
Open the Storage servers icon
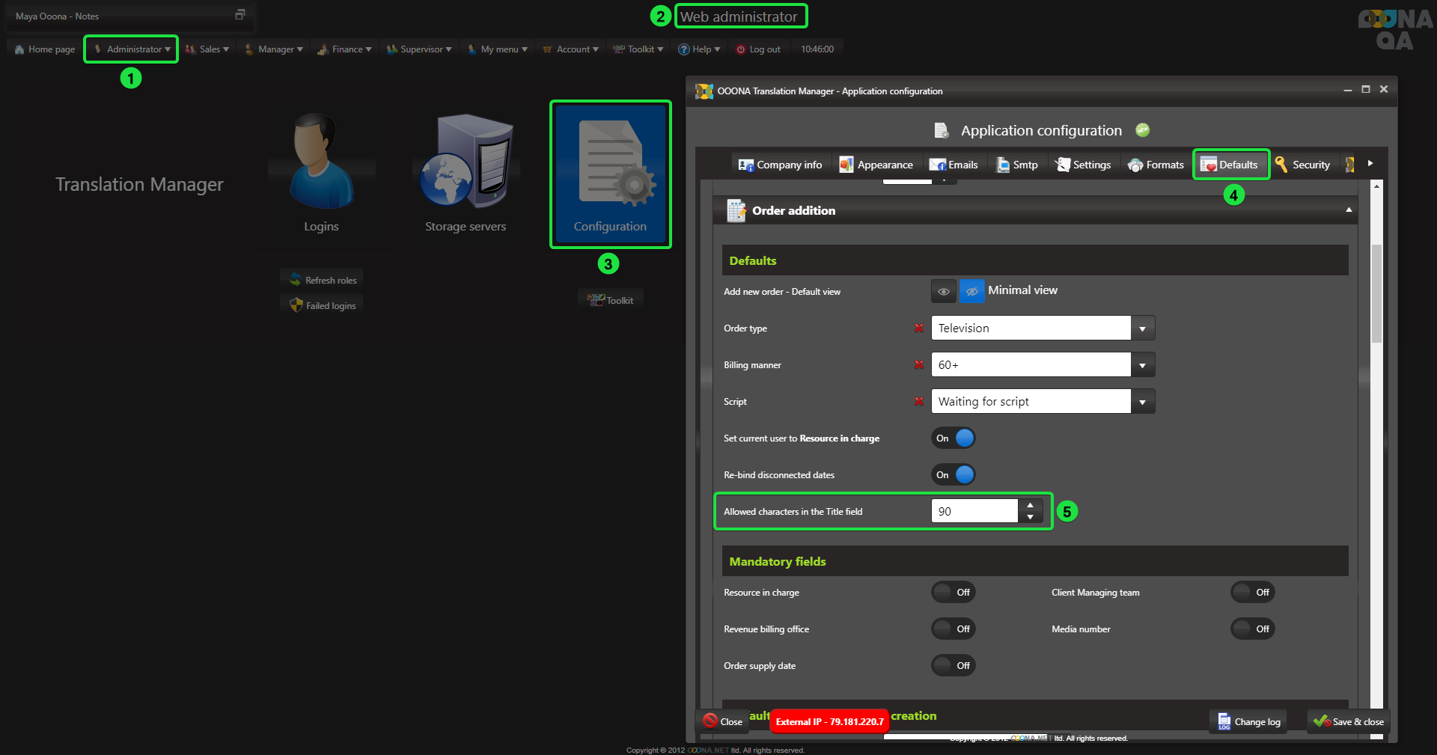466,162
